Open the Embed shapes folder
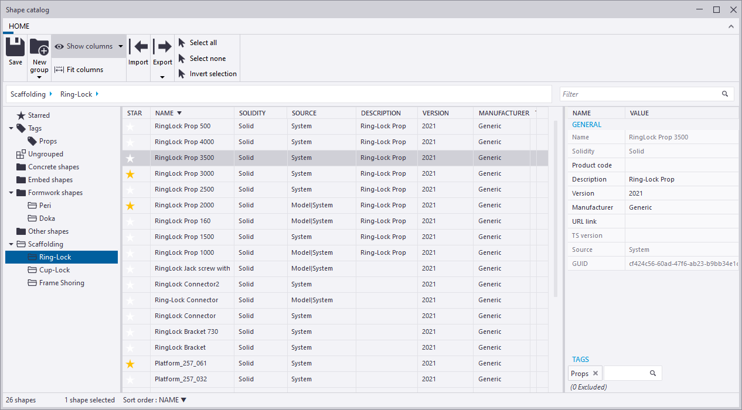Image resolution: width=742 pixels, height=410 pixels. click(50, 180)
